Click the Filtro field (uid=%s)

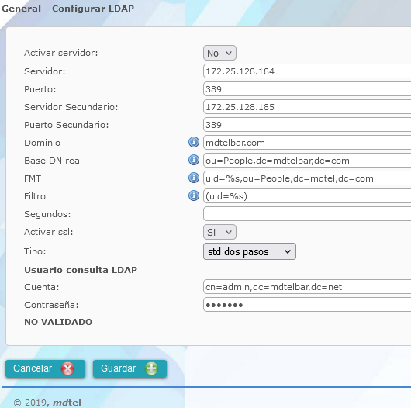coord(307,196)
